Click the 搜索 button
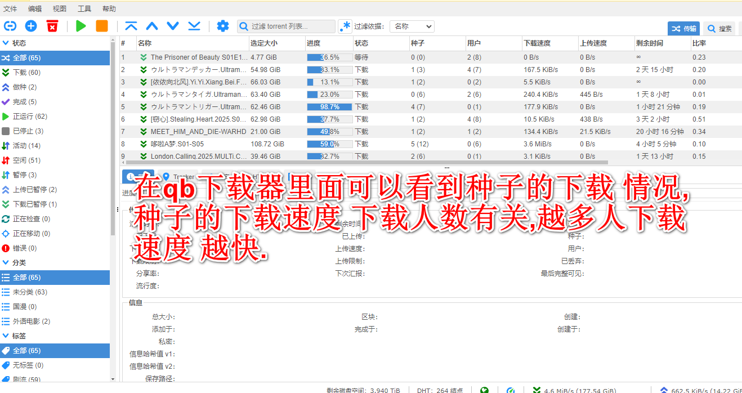742x393 pixels. pyautogui.click(x=720, y=29)
